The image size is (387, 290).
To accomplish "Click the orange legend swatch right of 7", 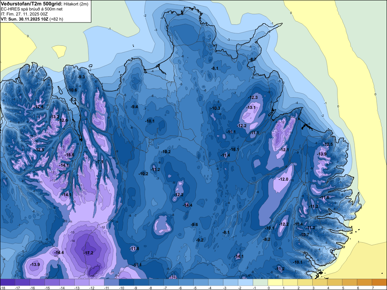I will [379, 282].
